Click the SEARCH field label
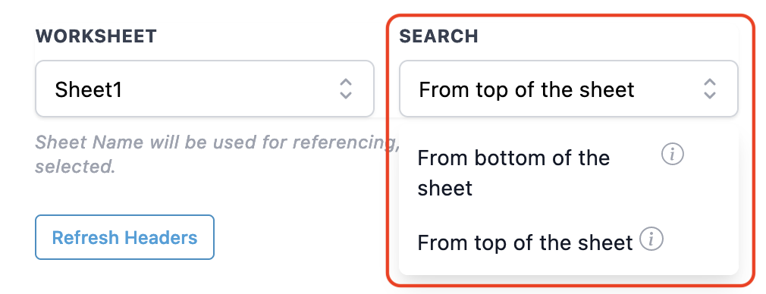 tap(438, 36)
